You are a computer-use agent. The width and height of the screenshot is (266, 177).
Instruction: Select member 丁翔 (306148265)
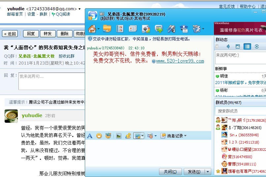tap(241, 127)
